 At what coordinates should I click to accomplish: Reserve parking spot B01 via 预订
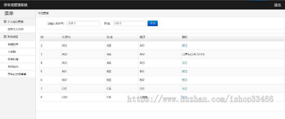(x=185, y=71)
